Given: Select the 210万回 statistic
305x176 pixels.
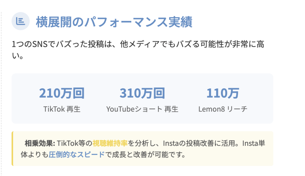Looking at the screenshot, I should (x=62, y=93).
